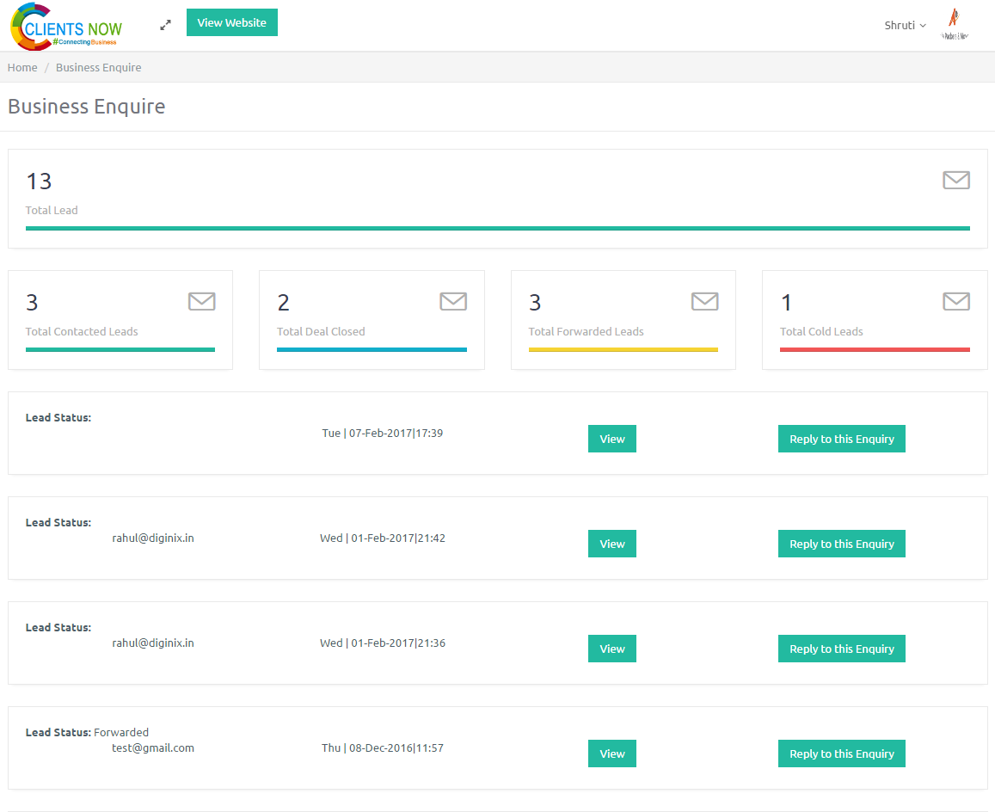View the test@gmail.com enquiry
The height and width of the screenshot is (812, 995).
[611, 754]
